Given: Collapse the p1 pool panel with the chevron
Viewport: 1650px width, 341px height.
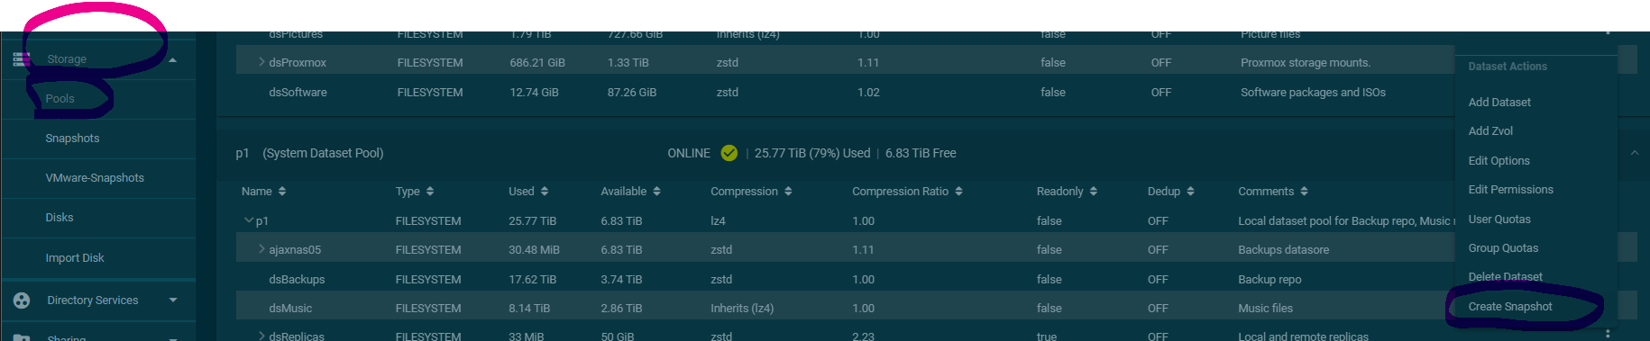Looking at the screenshot, I should pos(1634,153).
